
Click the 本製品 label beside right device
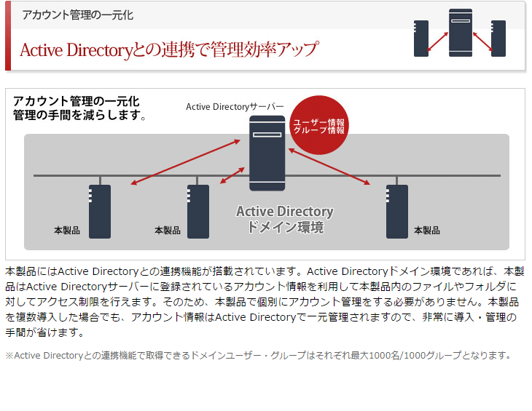coord(427,231)
